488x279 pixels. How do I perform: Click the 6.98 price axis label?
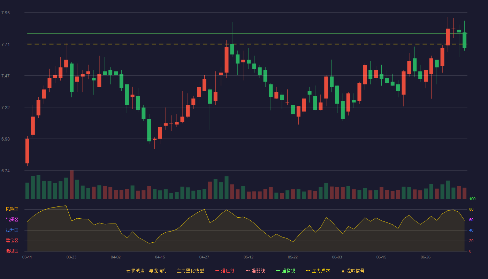6,139
